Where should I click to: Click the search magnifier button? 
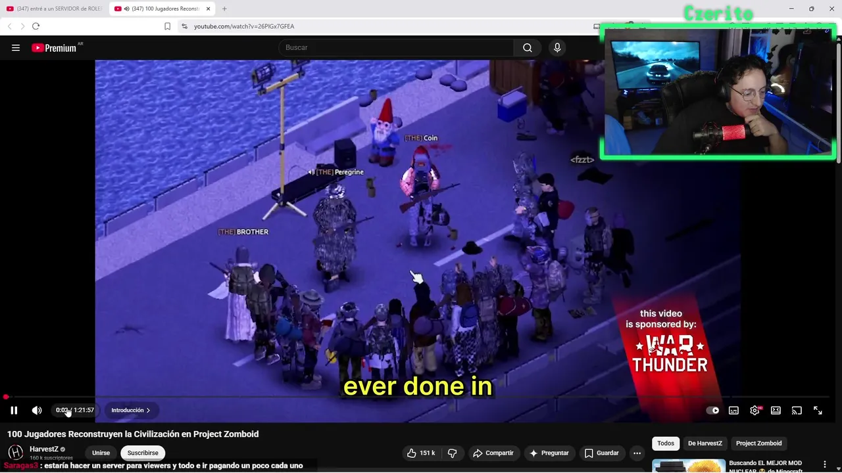(528, 47)
